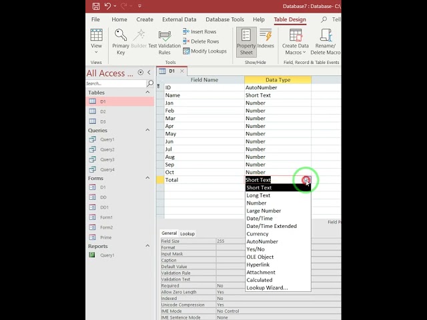Collapse the Tables group
Image resolution: width=427 pixels, height=320 pixels.
click(147, 92)
